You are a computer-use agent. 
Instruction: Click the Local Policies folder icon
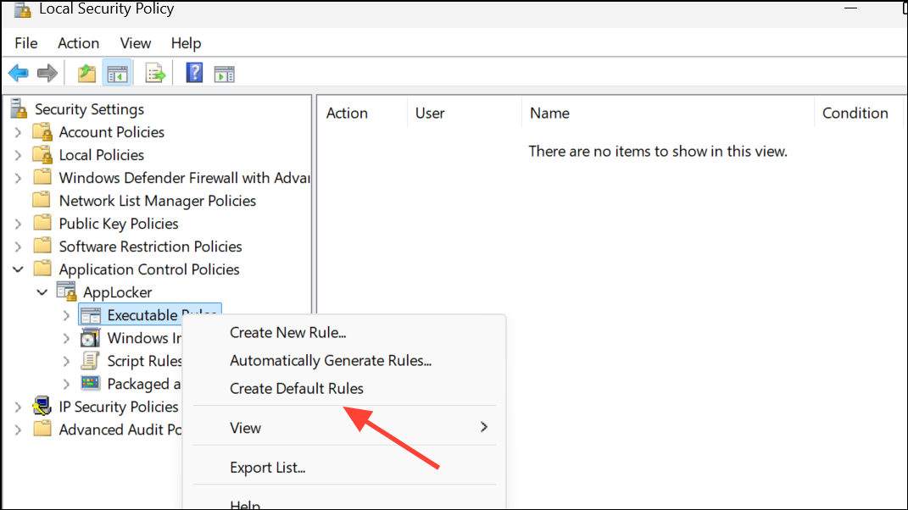[42, 155]
